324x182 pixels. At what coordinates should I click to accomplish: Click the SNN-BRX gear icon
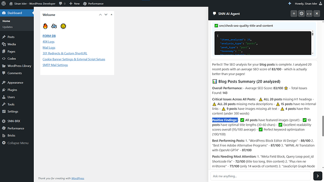click(4, 121)
